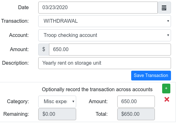Click the arrow on Account select box

pos(168,35)
